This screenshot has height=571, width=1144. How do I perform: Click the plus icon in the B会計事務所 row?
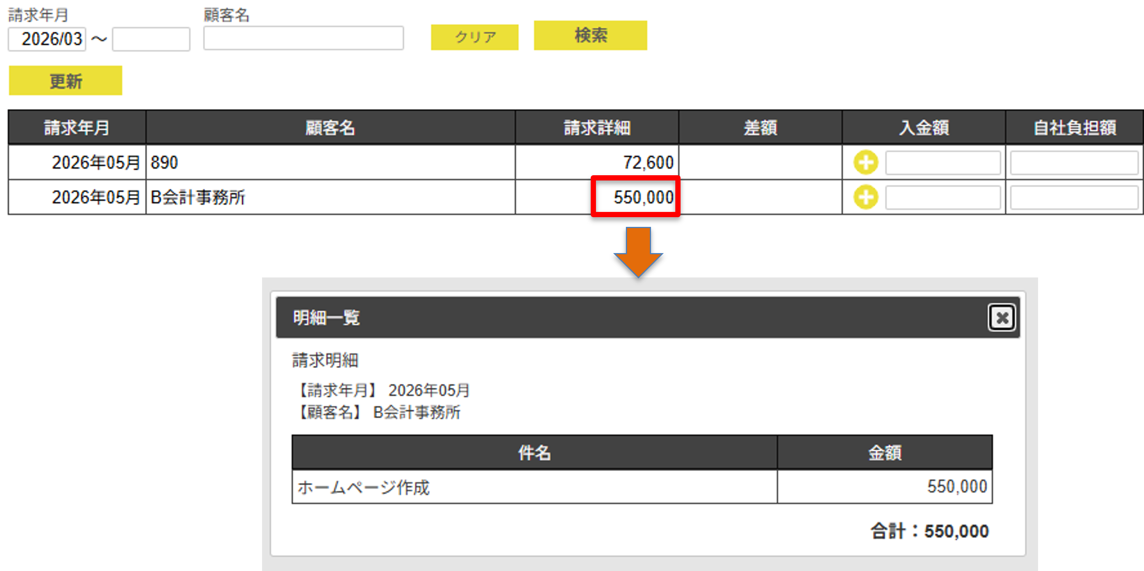[x=865, y=197]
